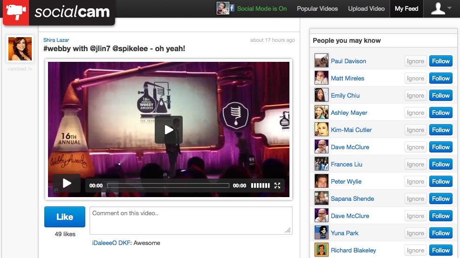Play the video with the center play button
The width and height of the screenshot is (460, 258).
[169, 130]
